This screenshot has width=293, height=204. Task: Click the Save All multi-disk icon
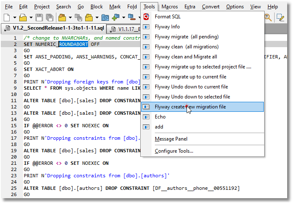(x=50, y=18)
